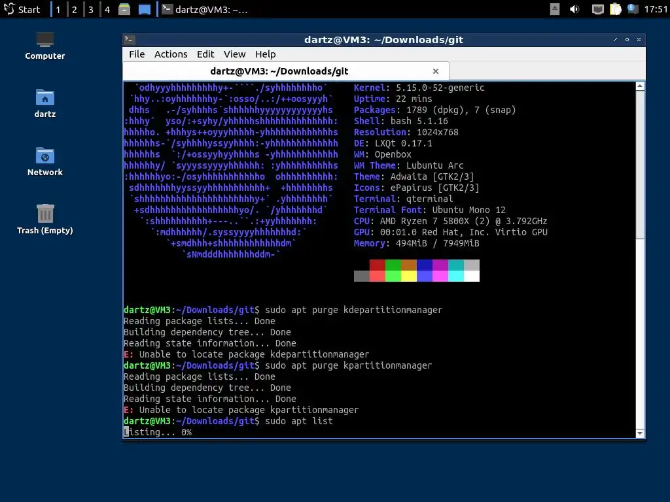Click the bright red color block
This screenshot has height=502, width=670.
tap(378, 276)
